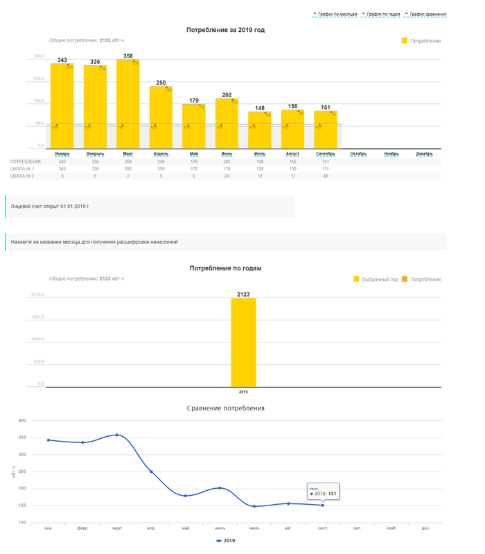Open charge details for Февраль
The height and width of the screenshot is (554, 485).
[x=95, y=154]
